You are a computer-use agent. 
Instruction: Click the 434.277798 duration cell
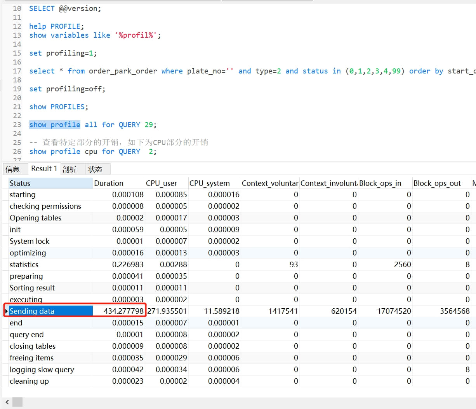click(119, 311)
